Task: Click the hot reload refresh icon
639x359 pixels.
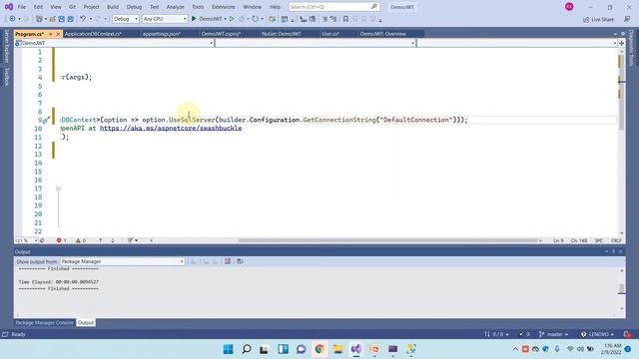Action: [x=256, y=19]
